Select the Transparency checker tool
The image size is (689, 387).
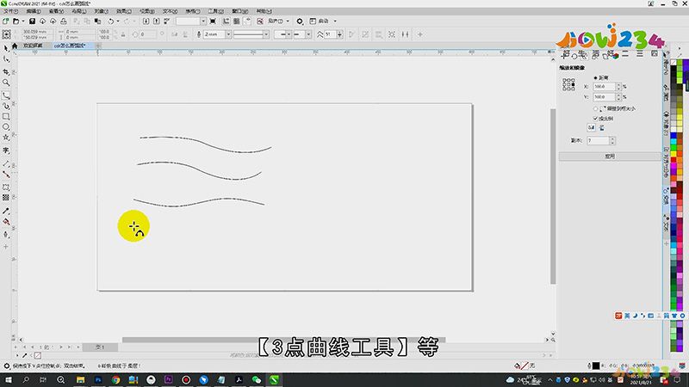coord(6,198)
